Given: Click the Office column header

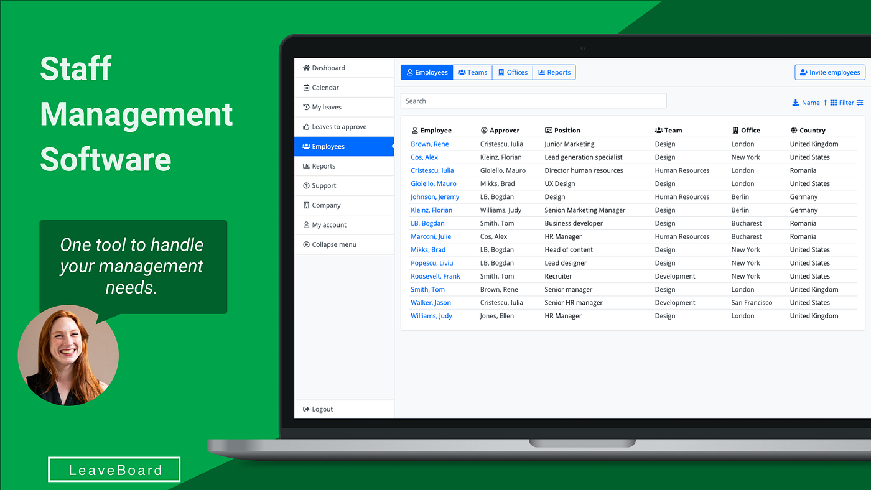Looking at the screenshot, I should [746, 131].
